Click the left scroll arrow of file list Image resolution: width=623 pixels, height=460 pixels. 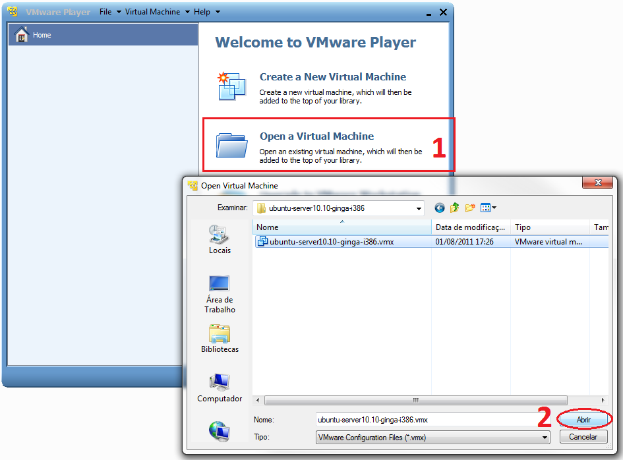click(x=258, y=400)
